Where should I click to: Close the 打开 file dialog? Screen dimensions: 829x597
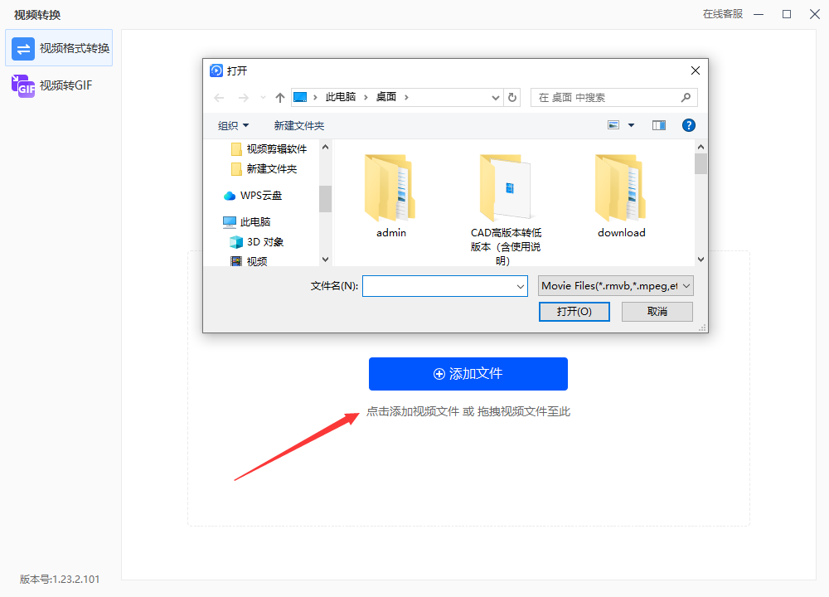[696, 70]
